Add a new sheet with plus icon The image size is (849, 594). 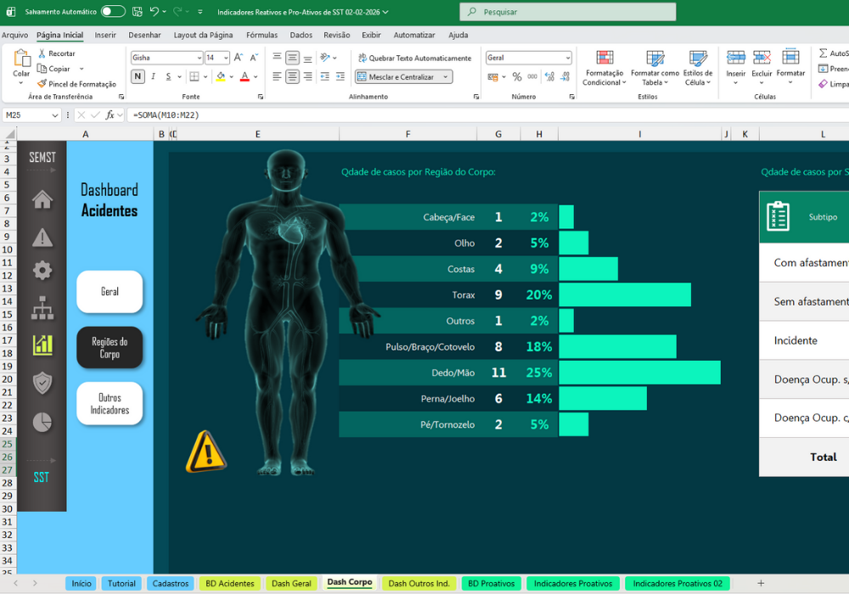[761, 583]
